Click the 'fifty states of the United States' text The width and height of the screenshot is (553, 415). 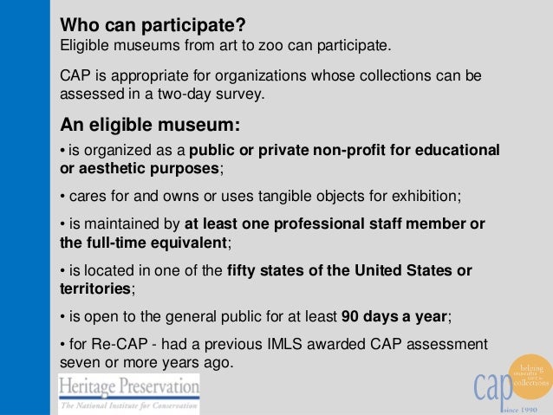tap(340, 270)
